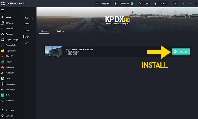Image resolution: width=198 pixels, height=119 pixels.
Task: Click the v1.0.0 for MSFS text
Action: pos(72,54)
